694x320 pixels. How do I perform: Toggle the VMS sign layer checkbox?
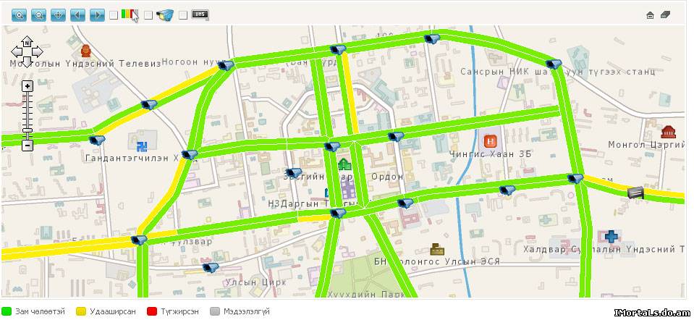click(183, 15)
